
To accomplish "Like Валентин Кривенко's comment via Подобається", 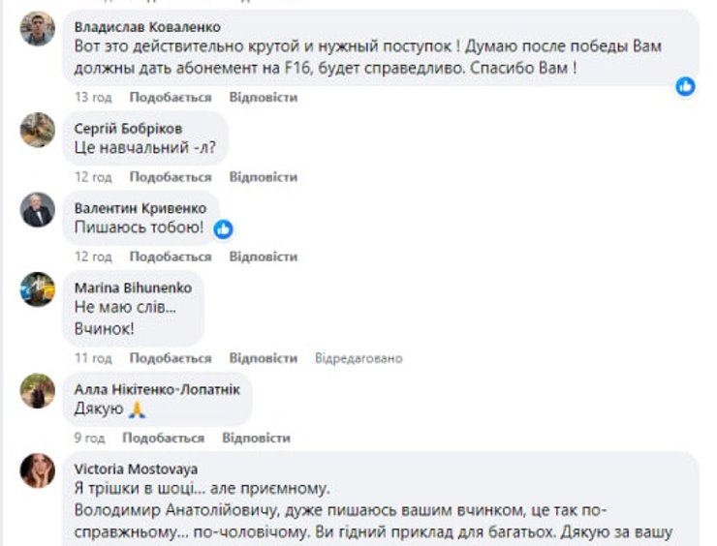I will pyautogui.click(x=170, y=257).
